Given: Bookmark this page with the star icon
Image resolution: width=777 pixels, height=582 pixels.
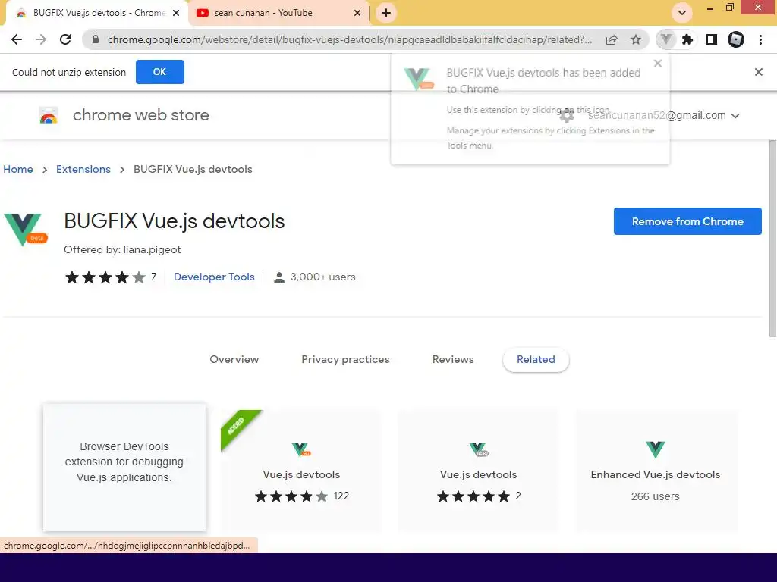Looking at the screenshot, I should (x=636, y=39).
